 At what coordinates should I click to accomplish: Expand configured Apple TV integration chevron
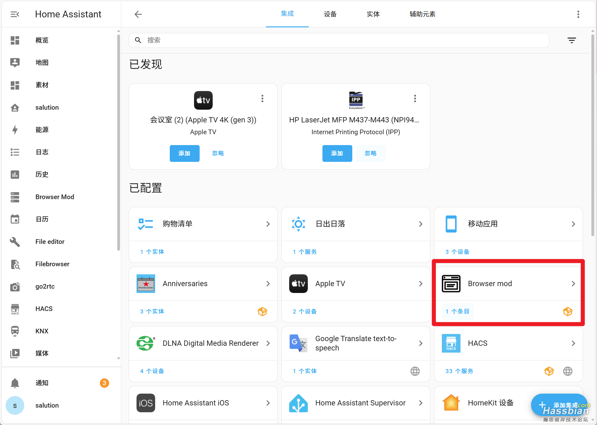pos(421,284)
